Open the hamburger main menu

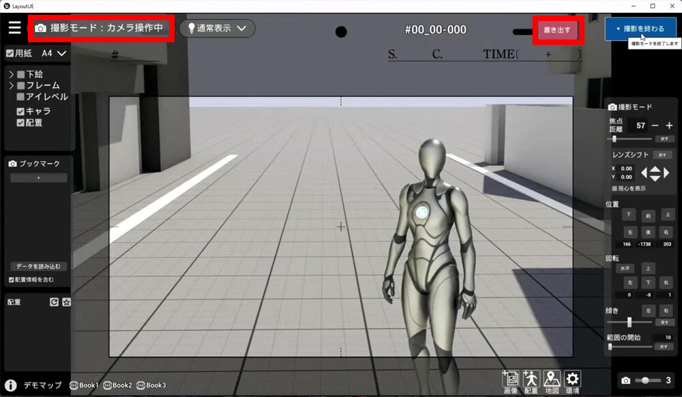click(14, 28)
